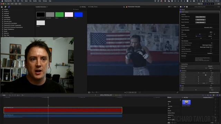Open the Clip menu
Screen dimensions: 221x124
[x=30, y=1]
